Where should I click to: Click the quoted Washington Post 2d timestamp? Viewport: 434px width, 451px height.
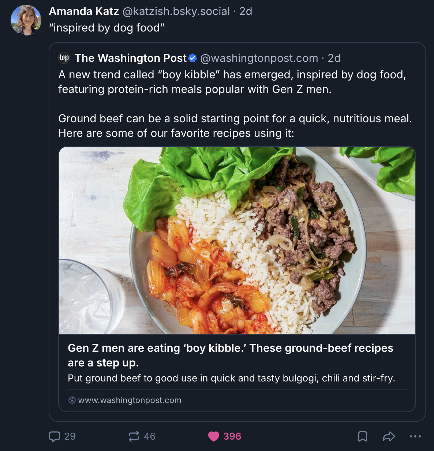334,58
